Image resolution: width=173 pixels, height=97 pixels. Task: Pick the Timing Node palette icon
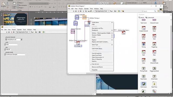tap(144, 68)
